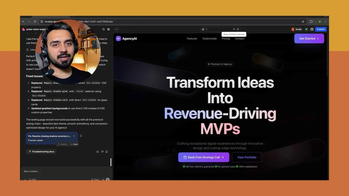Give a thumbs up to the response

tap(98, 152)
